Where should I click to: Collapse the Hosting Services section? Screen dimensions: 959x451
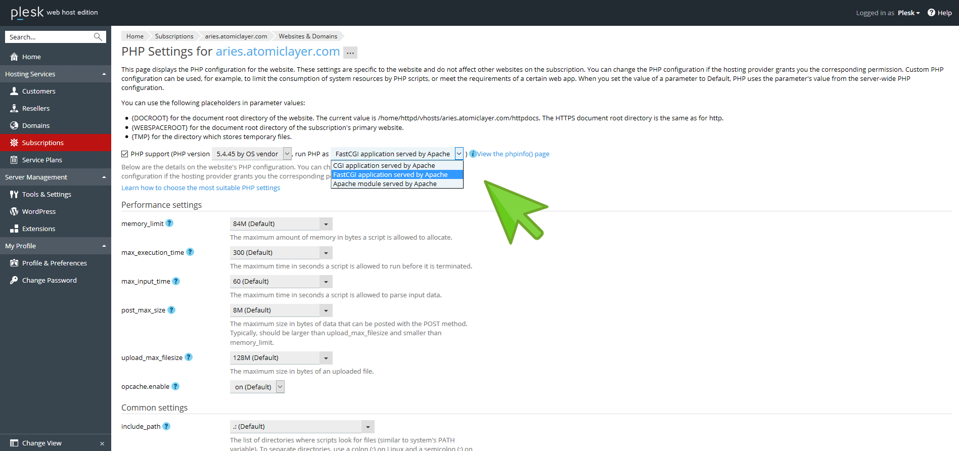(104, 74)
